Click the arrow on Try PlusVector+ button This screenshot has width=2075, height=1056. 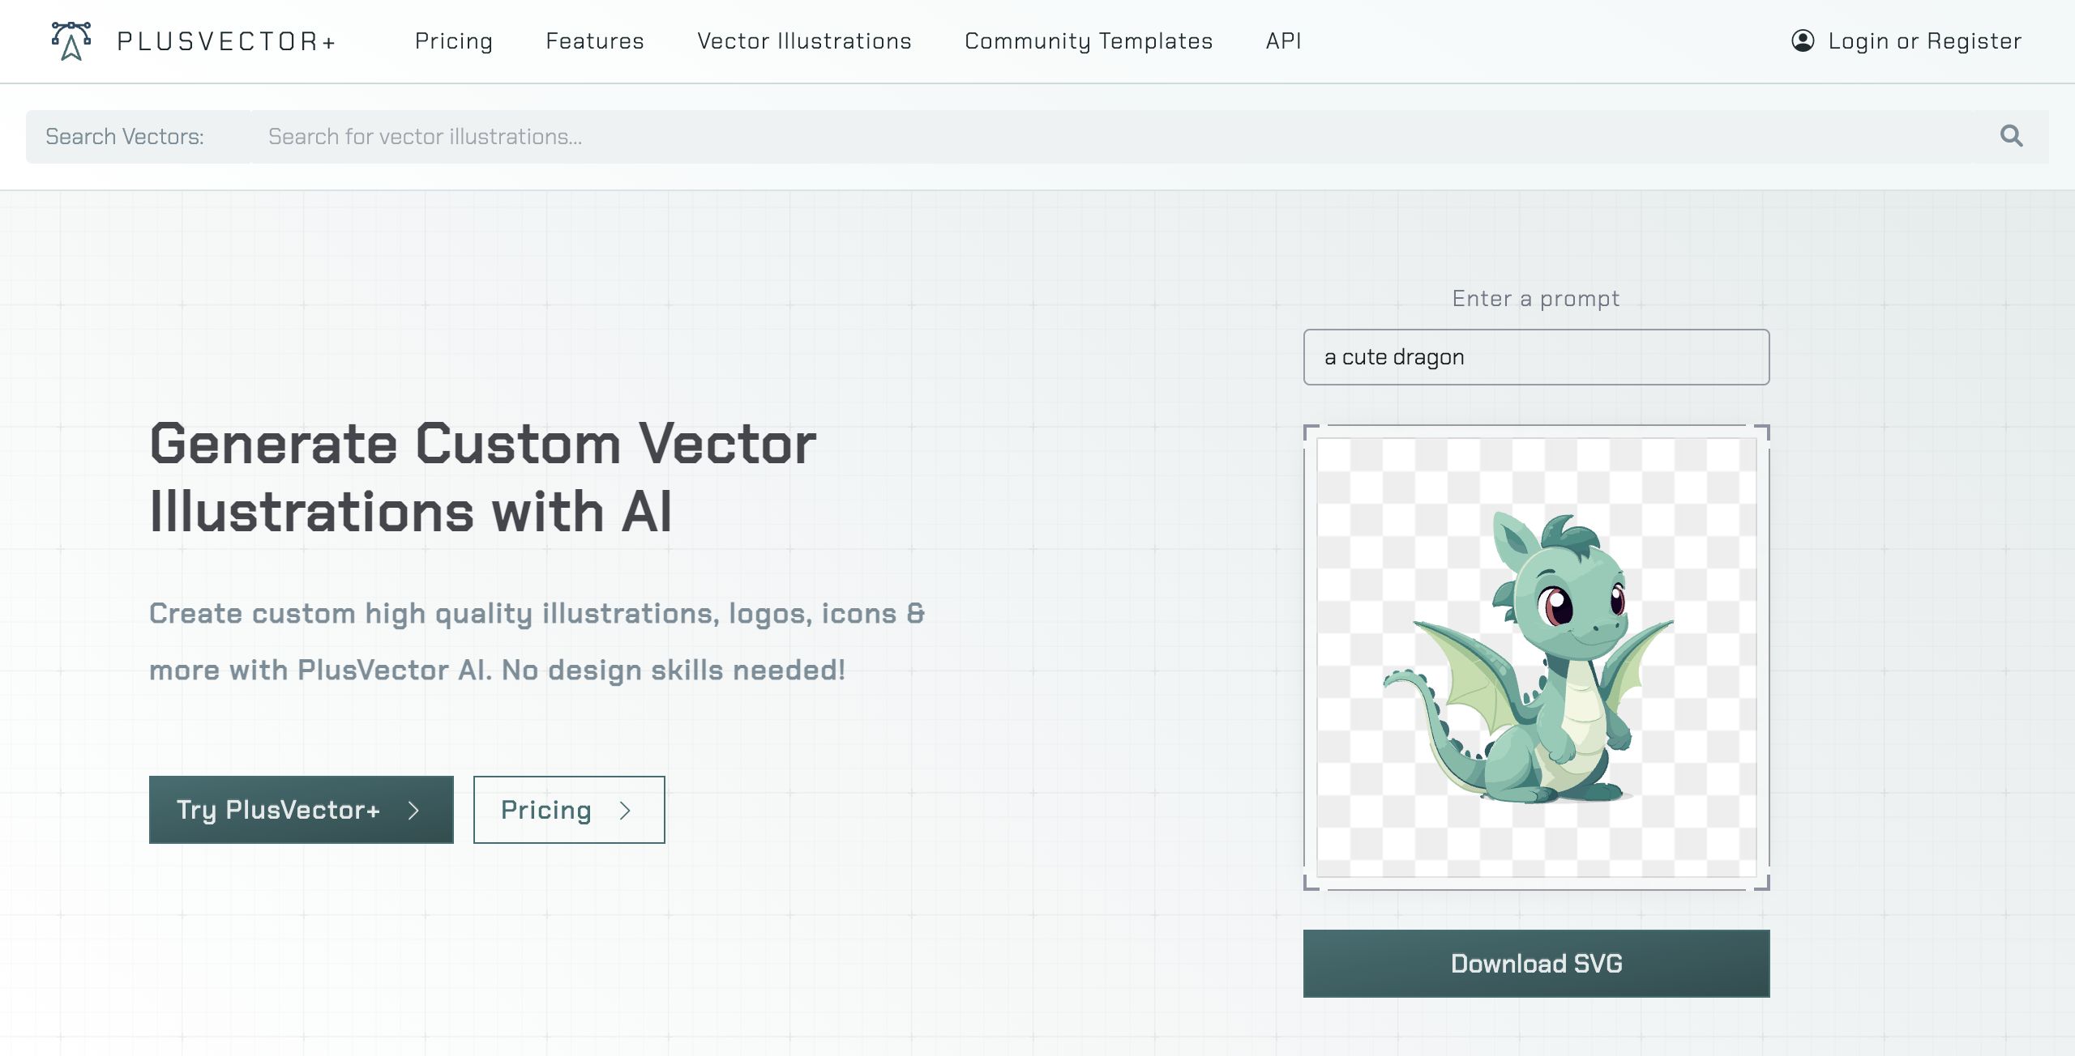coord(413,811)
